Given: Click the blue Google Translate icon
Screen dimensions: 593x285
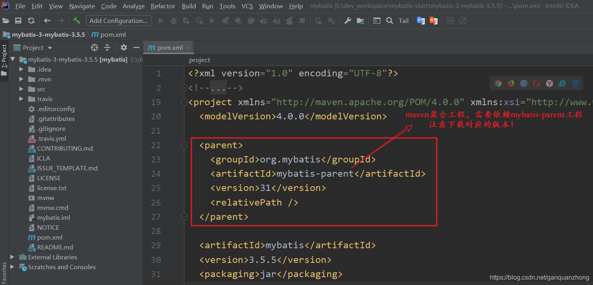Looking at the screenshot, I should coord(421,21).
